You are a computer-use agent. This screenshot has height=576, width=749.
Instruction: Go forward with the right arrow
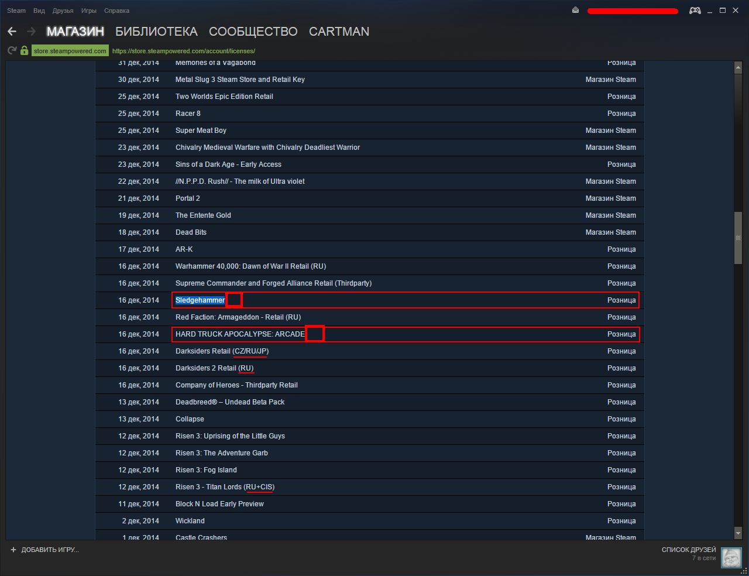click(31, 32)
